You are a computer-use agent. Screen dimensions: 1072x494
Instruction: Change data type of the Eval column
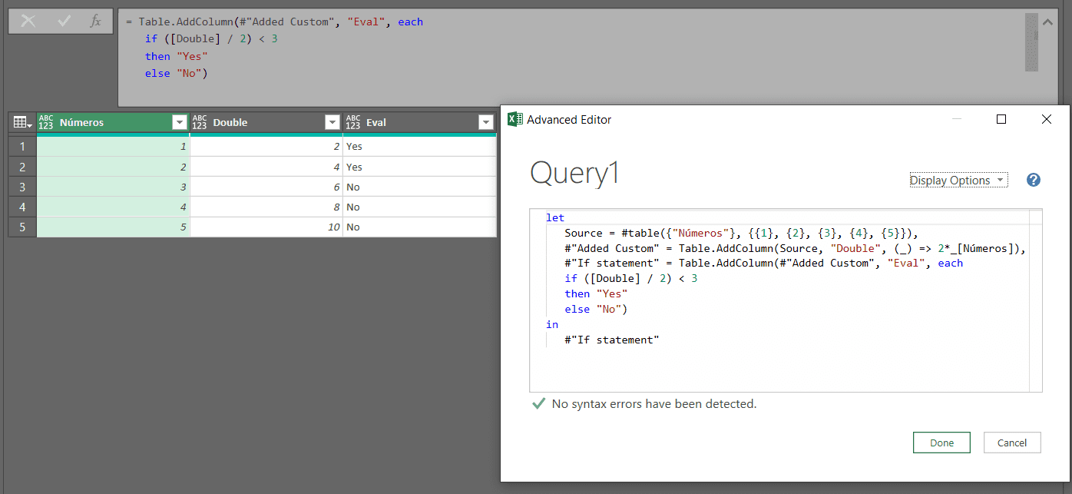pos(352,121)
